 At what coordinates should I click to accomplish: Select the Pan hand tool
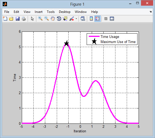coord(53,19)
